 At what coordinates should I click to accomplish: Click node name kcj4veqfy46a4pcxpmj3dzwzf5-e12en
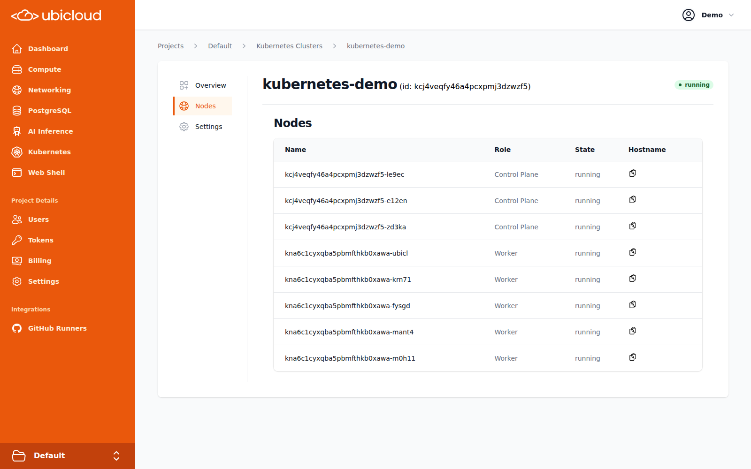[346, 201]
